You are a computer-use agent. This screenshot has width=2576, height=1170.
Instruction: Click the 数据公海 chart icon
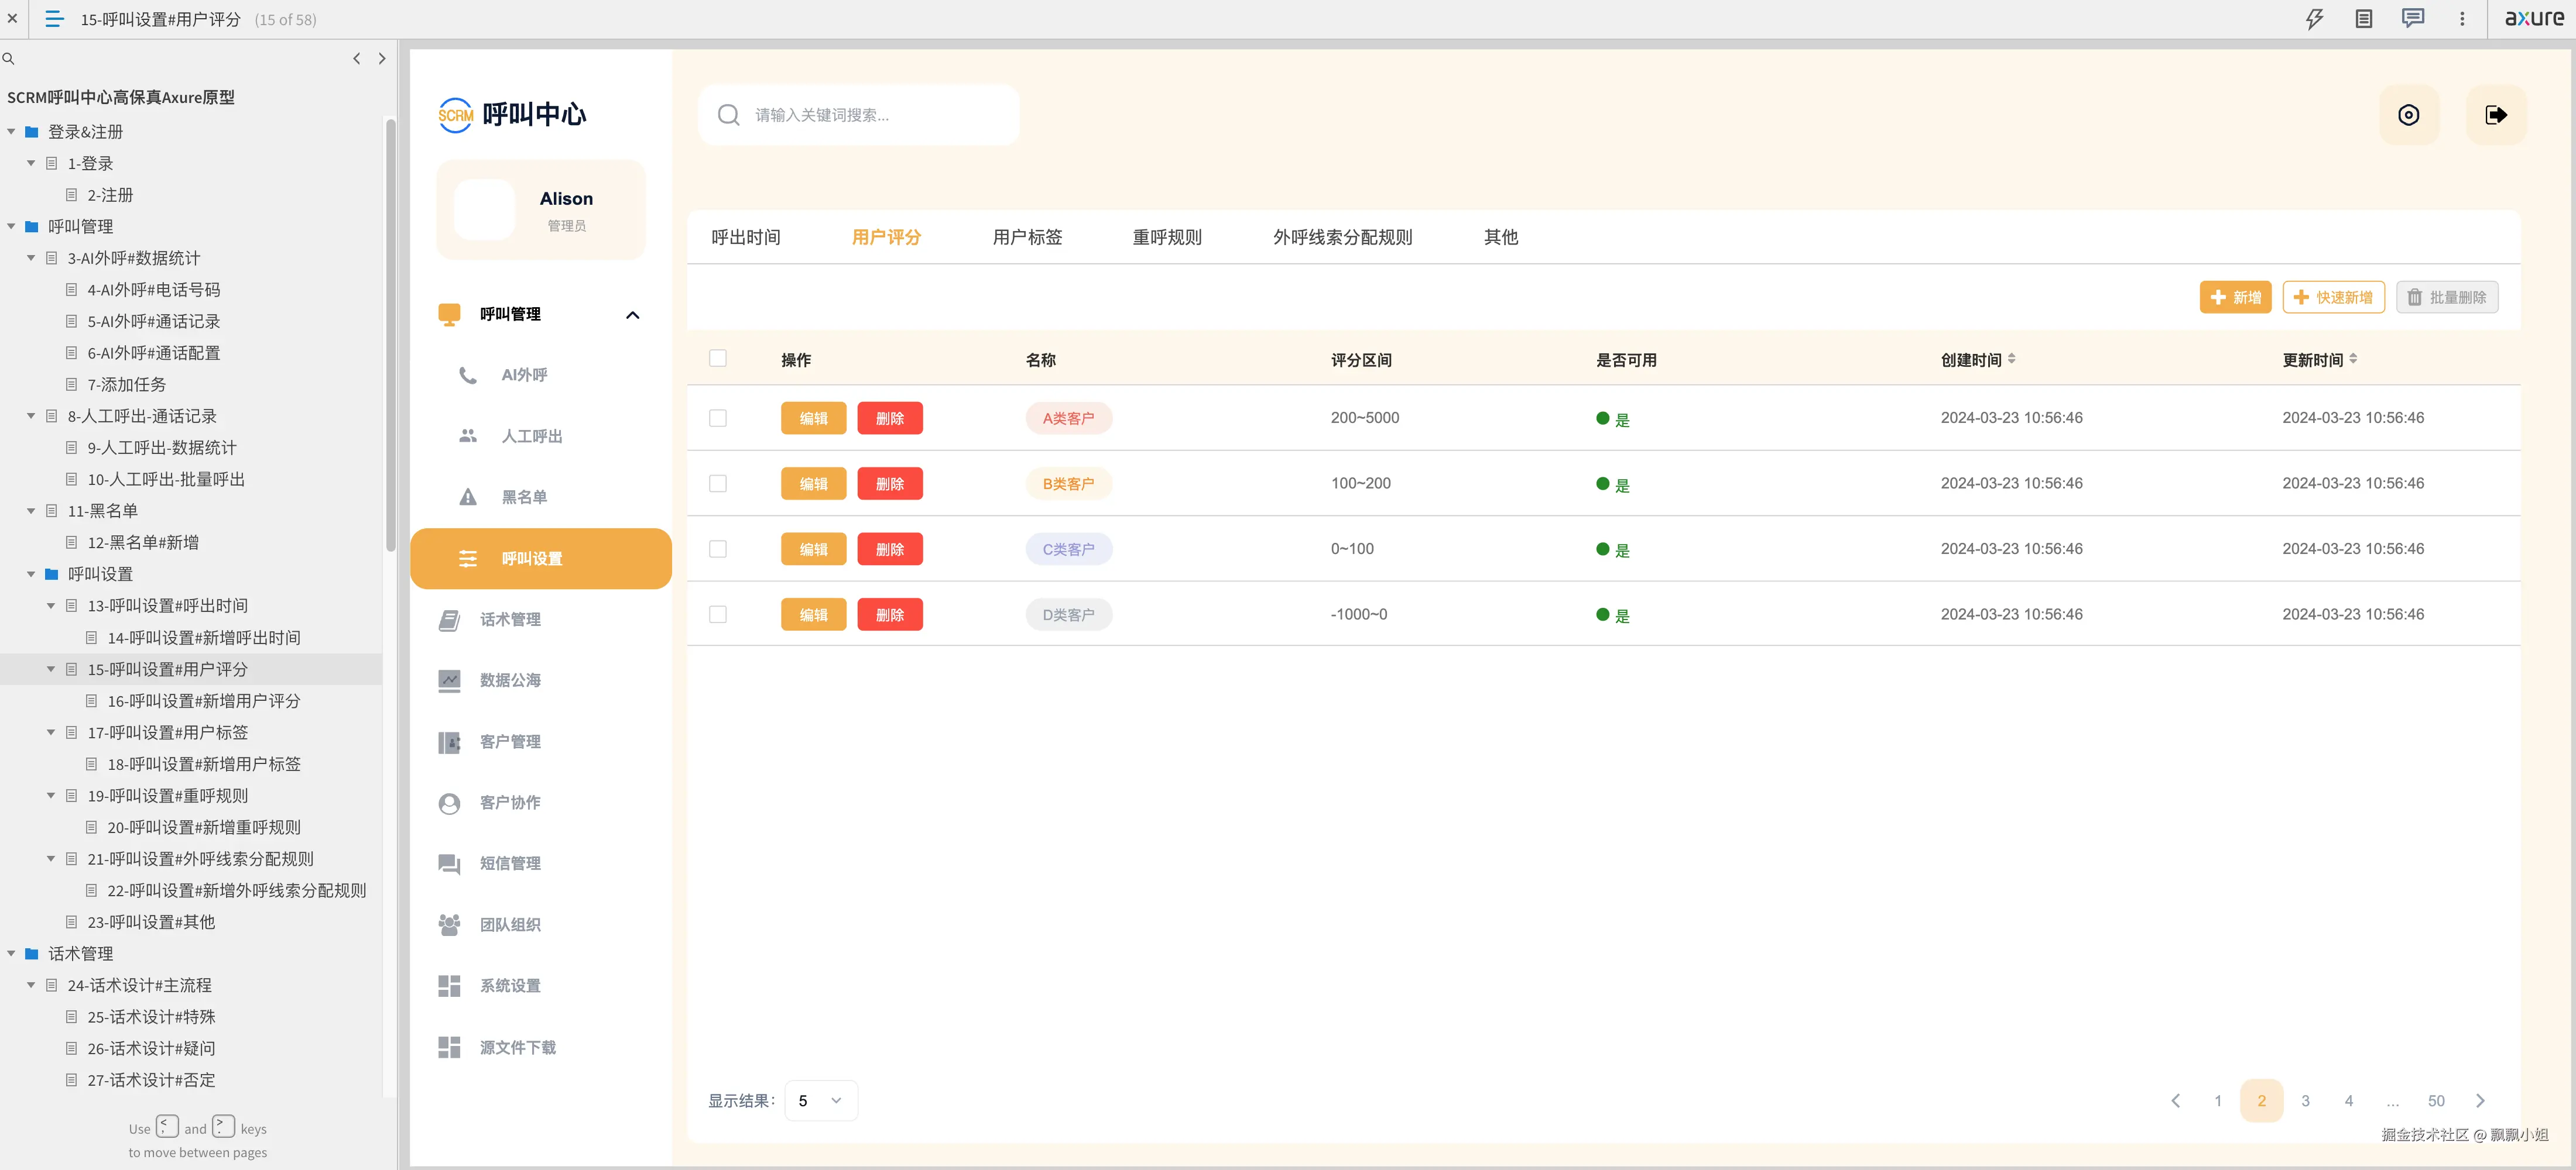coord(449,680)
